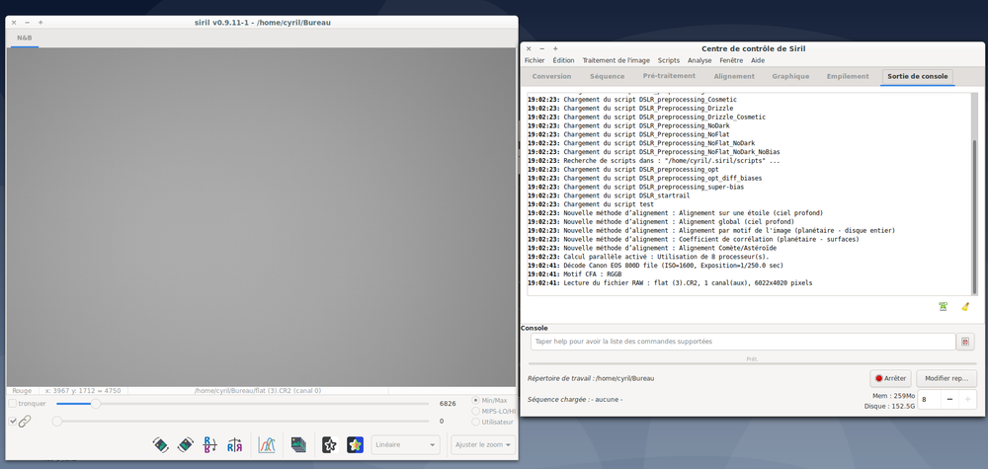Open the Édition menu
This screenshot has width=988, height=469.
(563, 60)
